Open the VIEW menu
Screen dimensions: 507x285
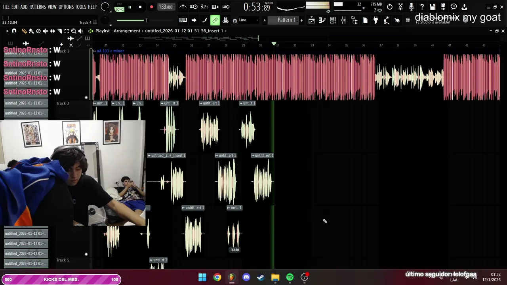point(52,7)
